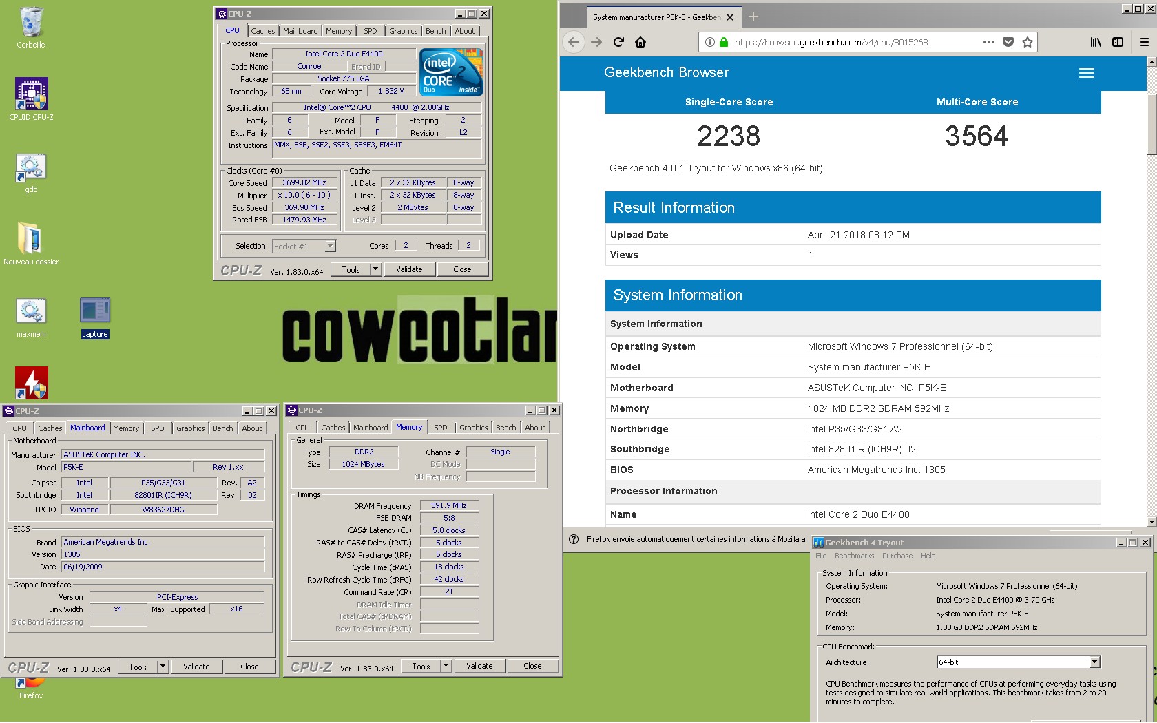The image size is (1157, 723).
Task: Click the Upload Date April 21 2018 value
Action: coord(859,235)
